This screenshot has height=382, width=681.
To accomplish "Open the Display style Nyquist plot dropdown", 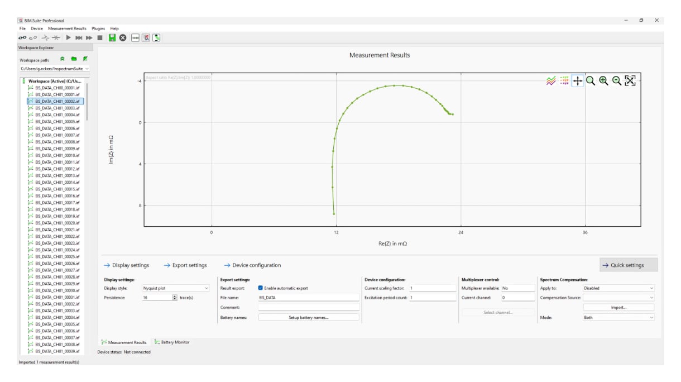I will (175, 288).
